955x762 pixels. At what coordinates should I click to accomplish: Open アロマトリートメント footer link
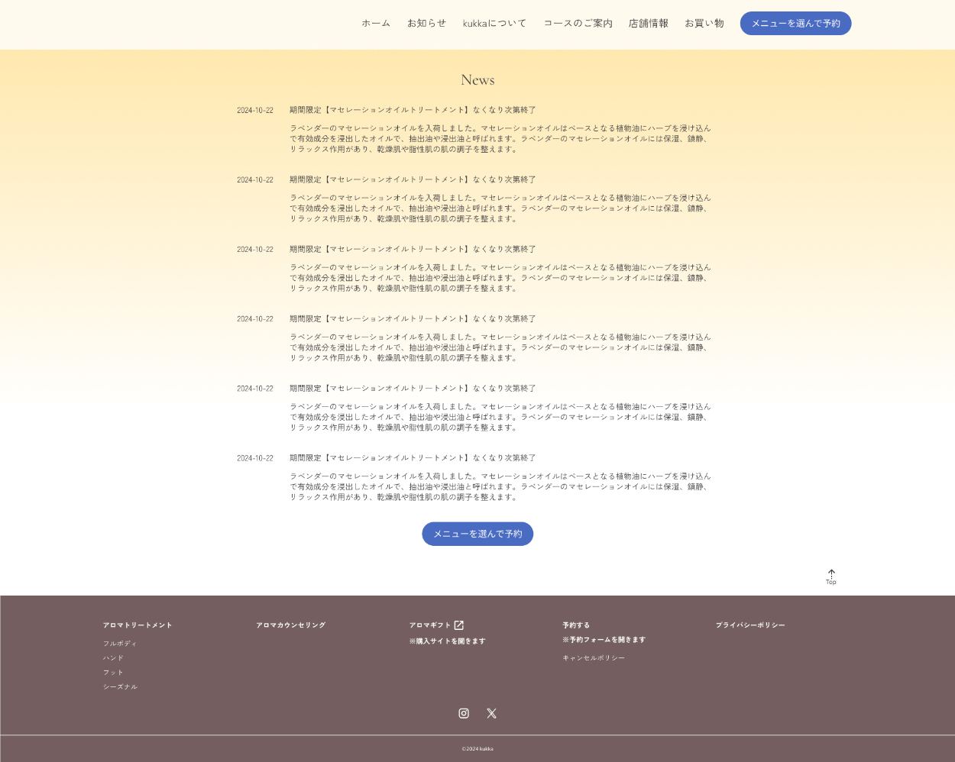(138, 625)
